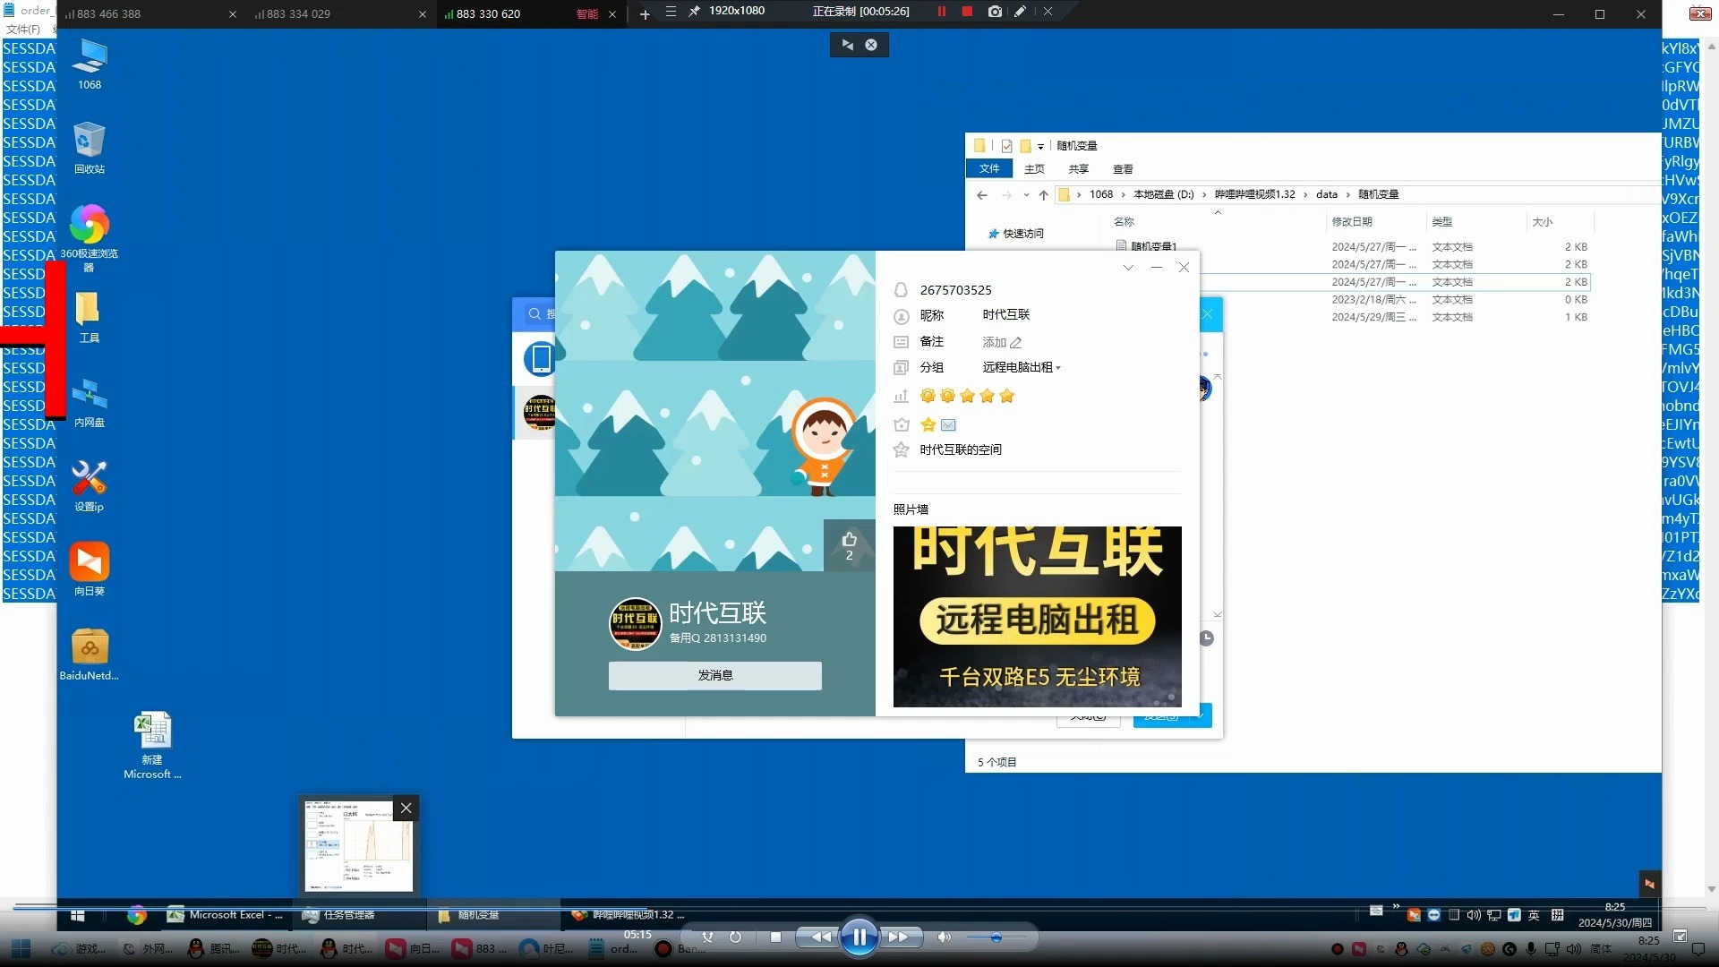The image size is (1719, 967).
Task: Click the QQ level crown icons row
Action: [967, 396]
